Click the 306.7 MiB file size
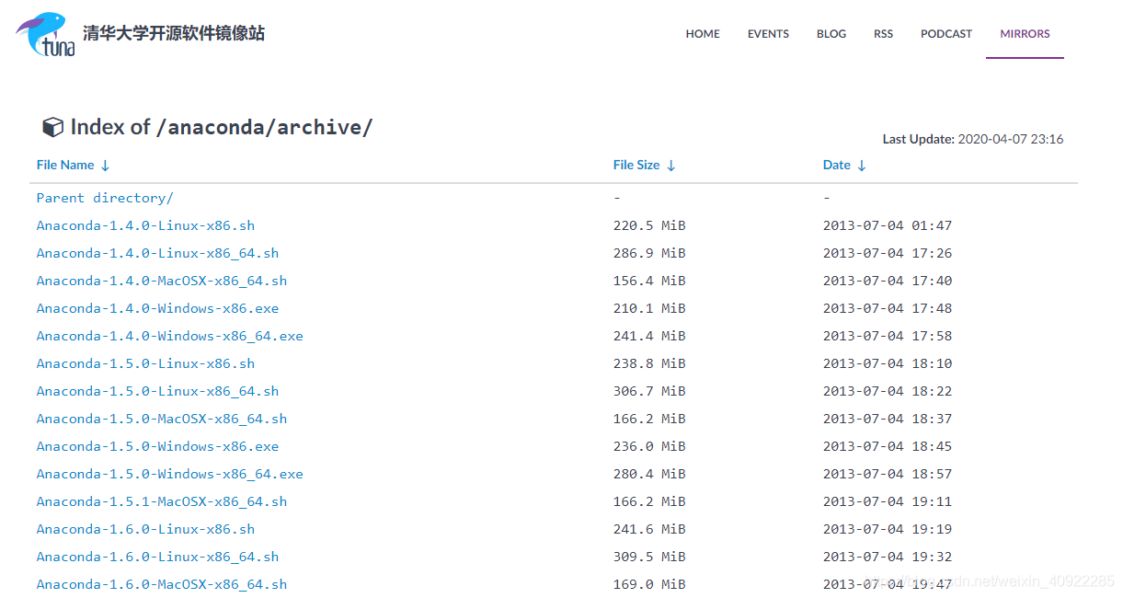This screenshot has width=1123, height=598. (649, 391)
